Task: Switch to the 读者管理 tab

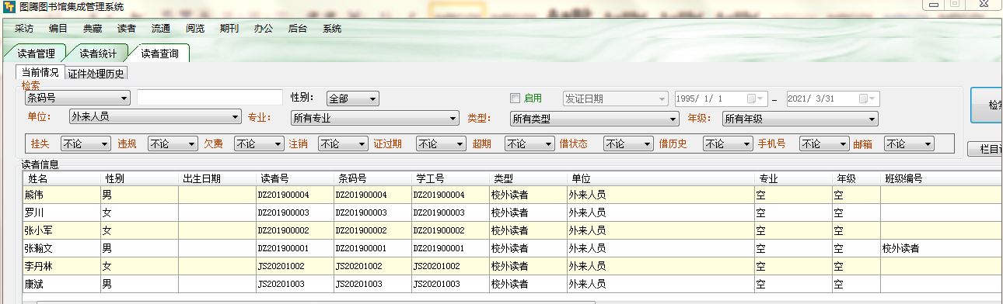Action: tap(36, 54)
